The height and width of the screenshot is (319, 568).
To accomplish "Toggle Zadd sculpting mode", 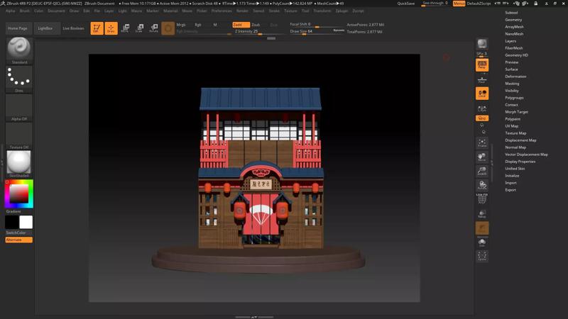I will point(240,24).
